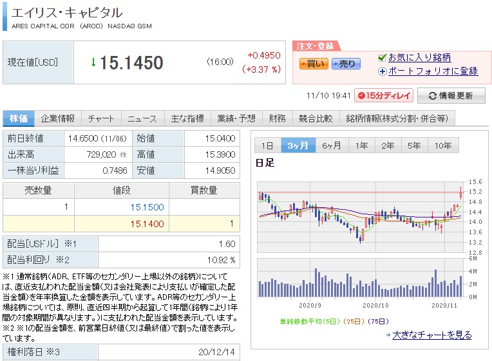Screen dimensions: 492x361
Task: Select the 1年 chart range
Action: (361, 145)
